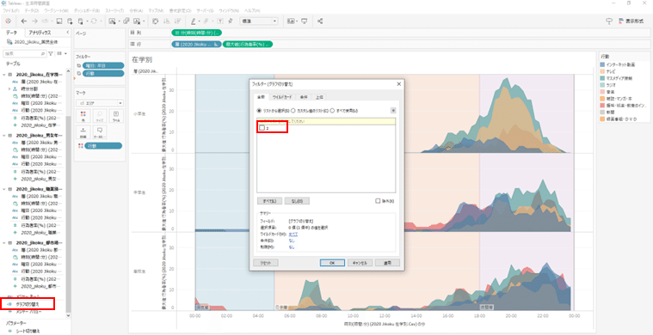Click the ラジオ legend color swatch
The width and height of the screenshot is (653, 335).
(x=603, y=85)
